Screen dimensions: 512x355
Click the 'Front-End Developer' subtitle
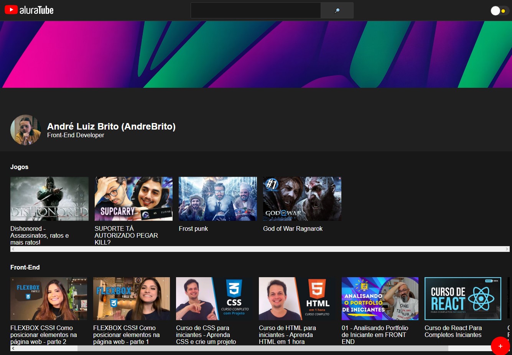point(76,135)
